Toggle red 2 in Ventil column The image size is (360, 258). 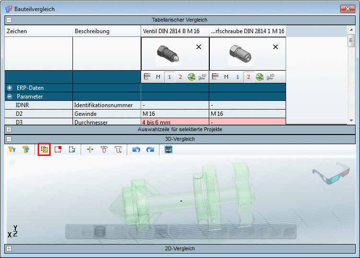click(180, 77)
